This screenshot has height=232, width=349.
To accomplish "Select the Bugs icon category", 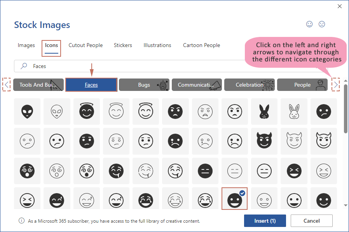I will [144, 85].
